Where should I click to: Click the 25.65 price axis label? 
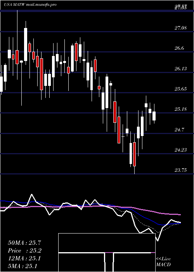[x=180, y=89]
